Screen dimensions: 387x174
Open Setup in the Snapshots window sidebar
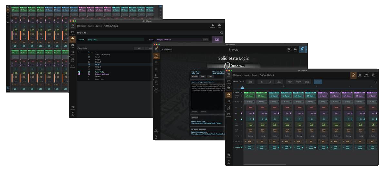click(73, 60)
